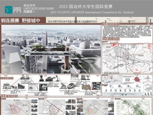The width and height of the screenshot is (153, 115).
Task: Click the teal Yuanye Awards logo
Action: 9,10
